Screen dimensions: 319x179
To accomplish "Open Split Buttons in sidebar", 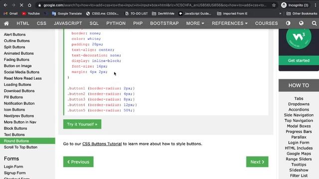I will (x=14, y=47).
